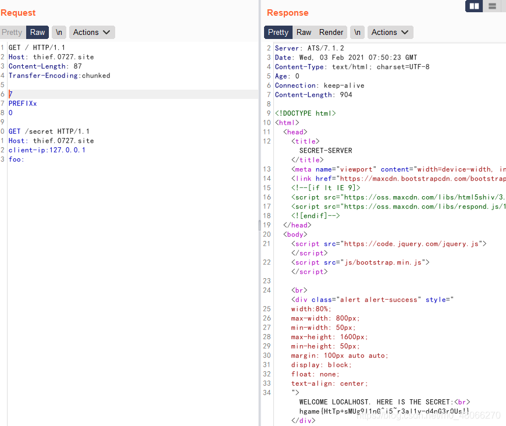Click the hgame flag line in response

pos(384,411)
